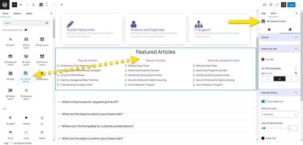303x145 pixels.
Task: Click the KB Featured Articles block toolbar icon
Action: click(x=41, y=5)
